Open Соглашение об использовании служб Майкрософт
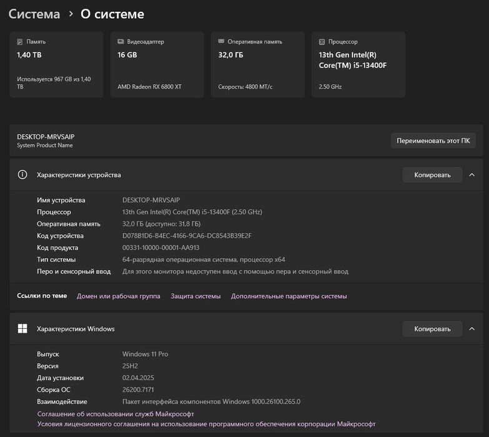Screen dimensions: 489x437 tap(116, 414)
